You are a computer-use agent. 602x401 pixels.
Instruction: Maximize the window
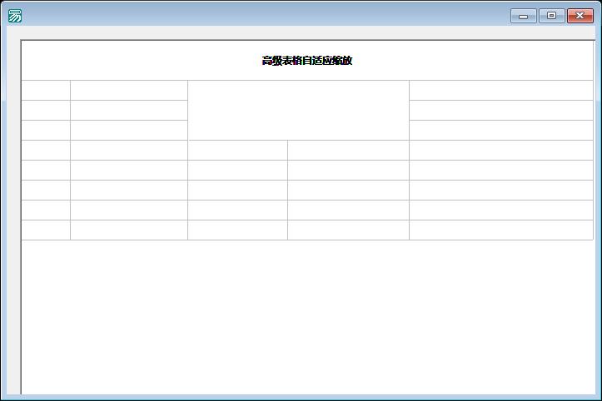(x=552, y=16)
